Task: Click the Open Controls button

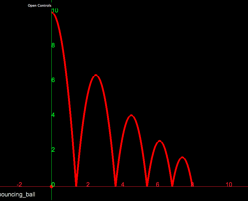Action: tap(40, 5)
